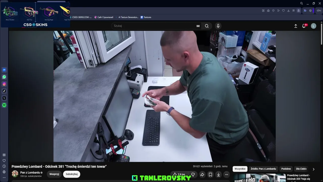Open the privacy shield icon in address bar
This screenshot has width=323, height=182.
273,11
